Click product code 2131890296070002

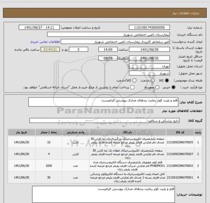pos(180,166)
